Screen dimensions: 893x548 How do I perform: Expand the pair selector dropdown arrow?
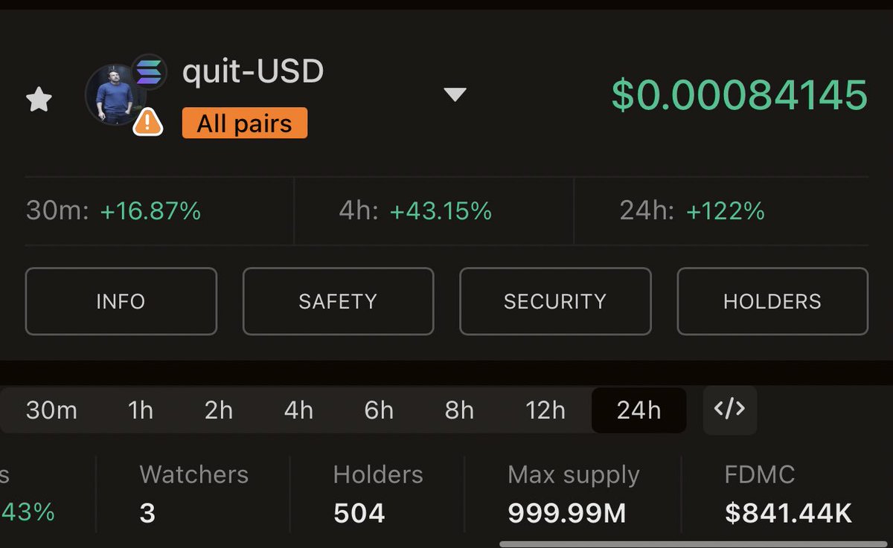(x=455, y=94)
